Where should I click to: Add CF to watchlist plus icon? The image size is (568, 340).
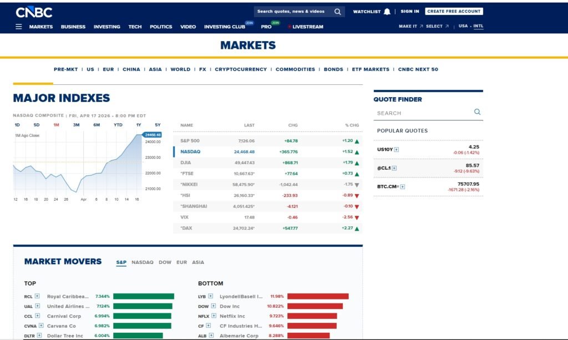coord(209,326)
